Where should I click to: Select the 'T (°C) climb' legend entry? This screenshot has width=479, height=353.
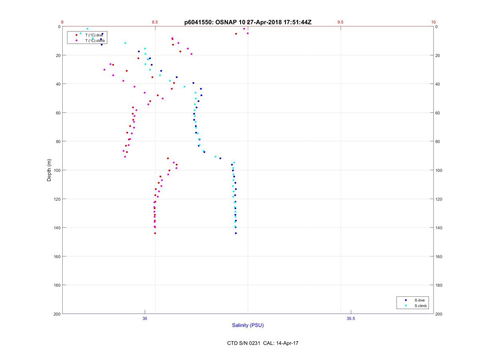[x=95, y=41]
